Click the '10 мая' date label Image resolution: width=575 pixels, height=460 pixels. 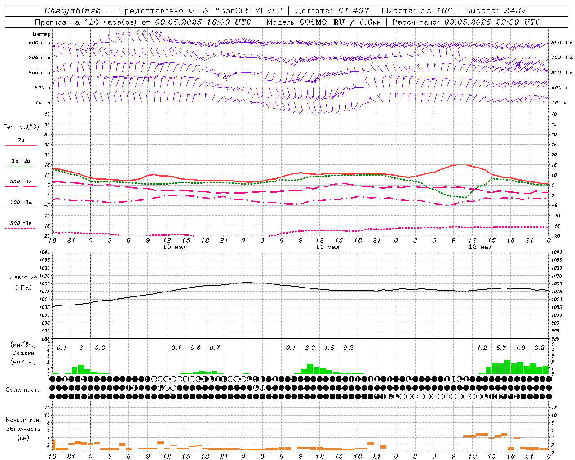[x=175, y=247]
